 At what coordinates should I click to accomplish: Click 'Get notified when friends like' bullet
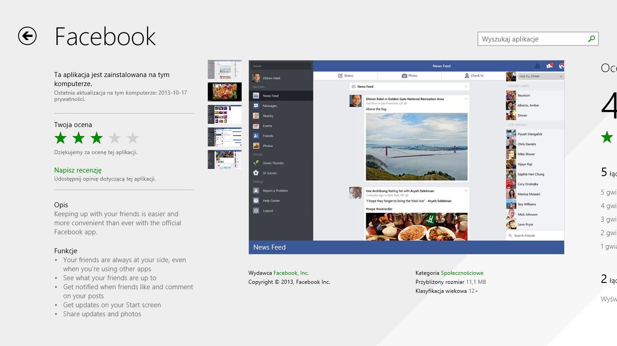click(x=128, y=291)
